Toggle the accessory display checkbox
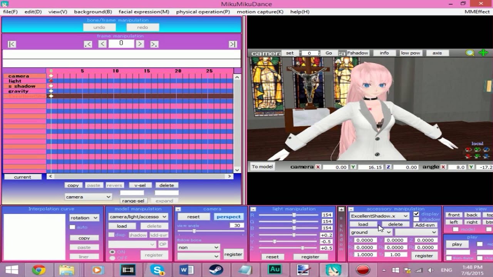Screen dimensions: 493x277 pos(416,214)
